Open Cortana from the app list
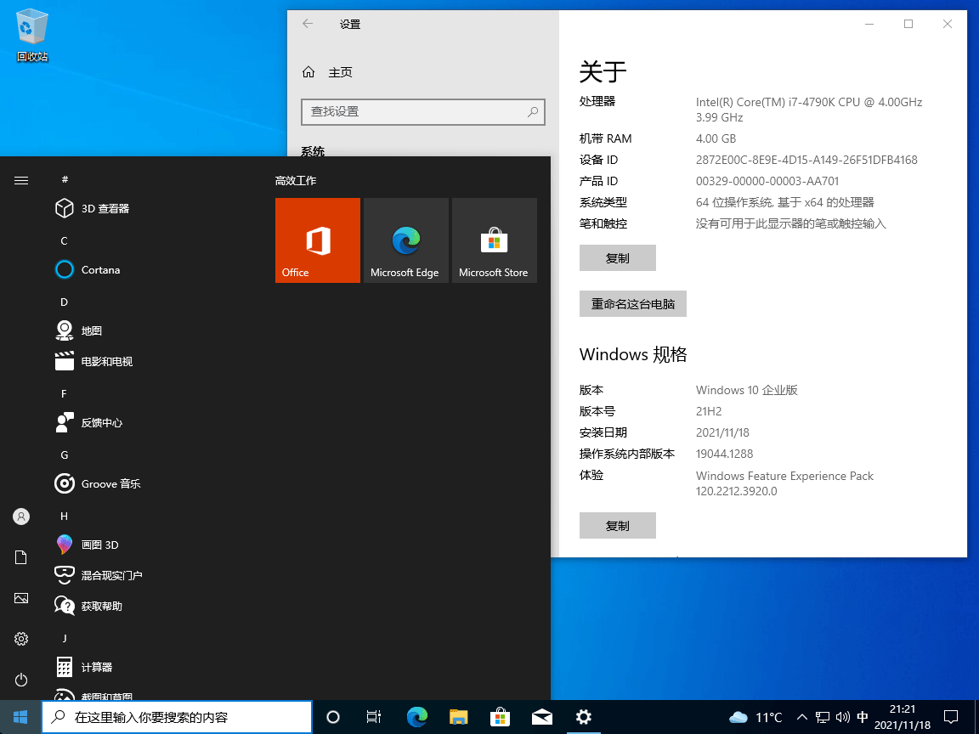The width and height of the screenshot is (979, 734). (x=100, y=270)
